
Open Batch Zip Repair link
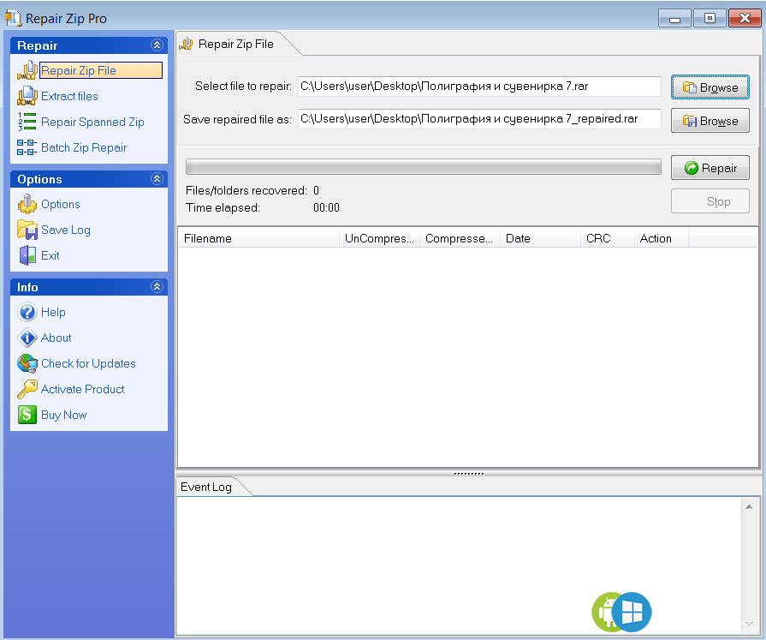(x=84, y=147)
